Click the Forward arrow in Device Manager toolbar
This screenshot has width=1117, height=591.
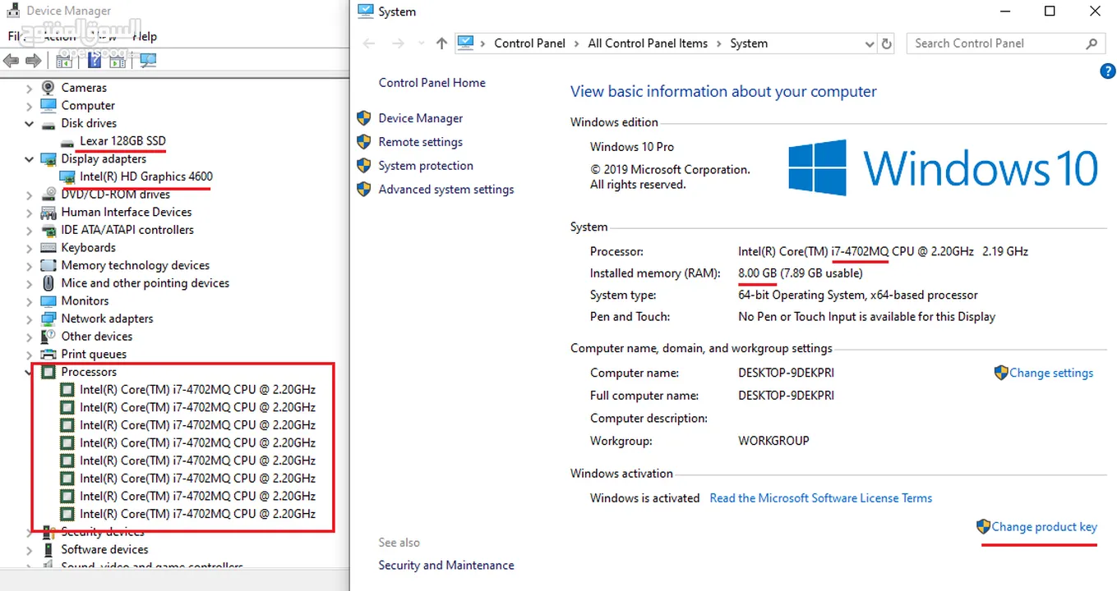coord(33,61)
